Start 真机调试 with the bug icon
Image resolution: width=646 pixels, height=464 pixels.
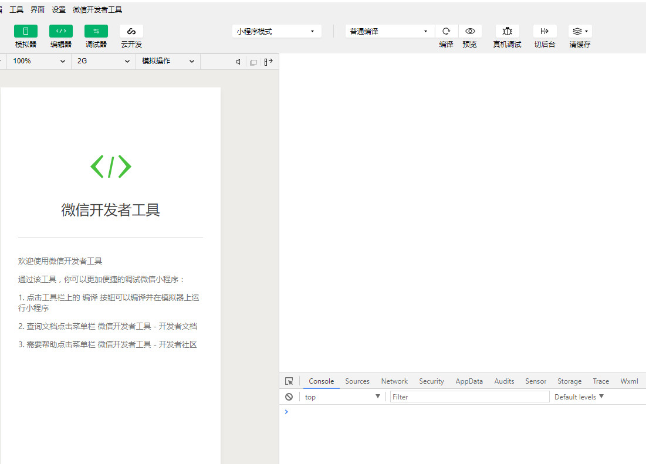(x=507, y=31)
